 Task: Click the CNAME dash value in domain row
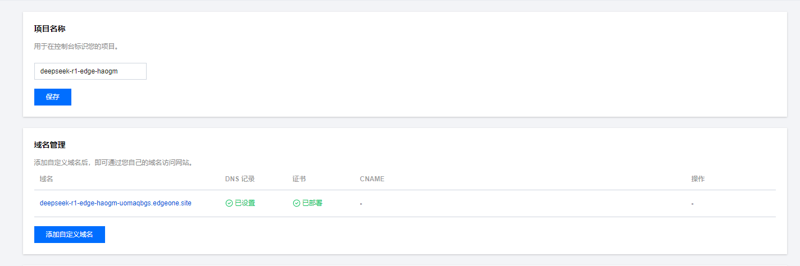coord(361,204)
